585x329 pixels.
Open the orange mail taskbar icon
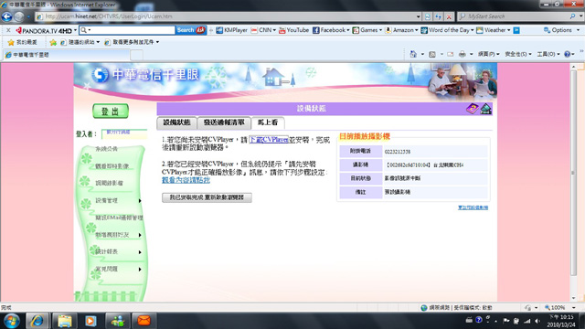point(144,321)
